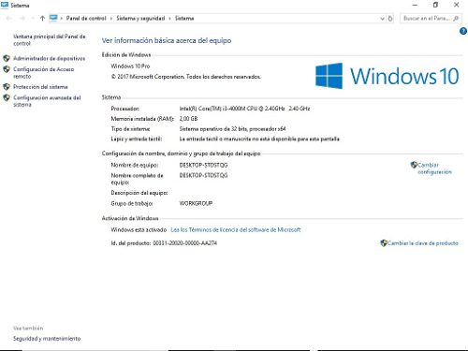Click the computer icon in the address bar
Viewport: 468px width, 351px height.
53,18
